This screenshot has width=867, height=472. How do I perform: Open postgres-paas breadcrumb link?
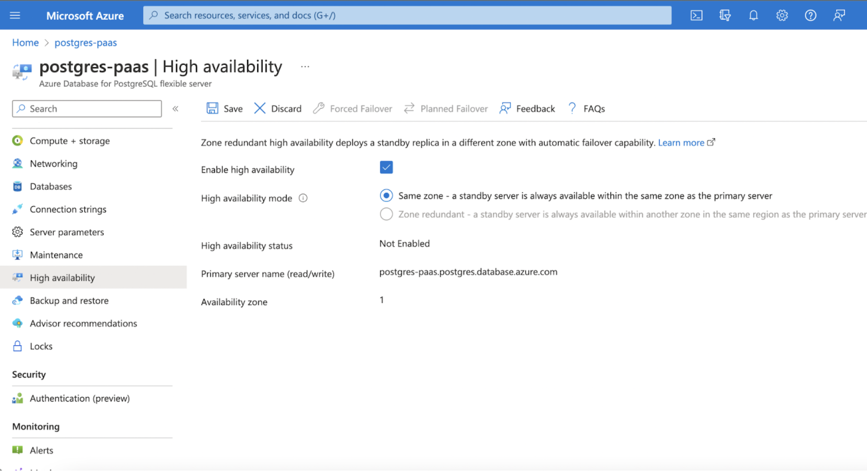(x=86, y=42)
